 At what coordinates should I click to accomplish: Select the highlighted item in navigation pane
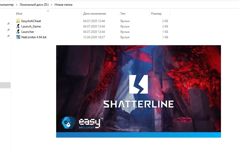(5, 85)
